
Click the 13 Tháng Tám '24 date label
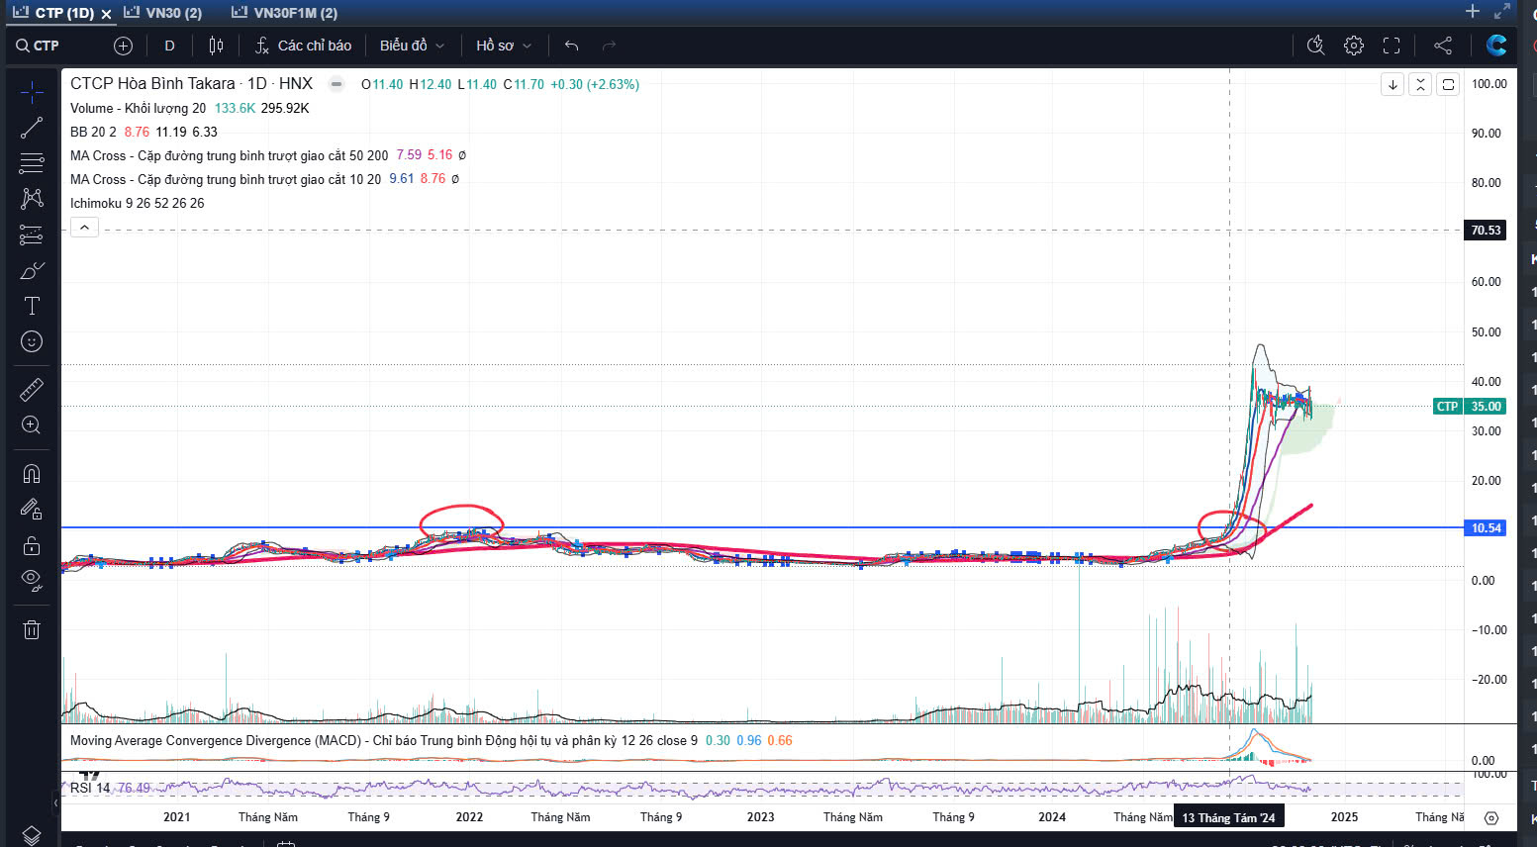[x=1228, y=817]
